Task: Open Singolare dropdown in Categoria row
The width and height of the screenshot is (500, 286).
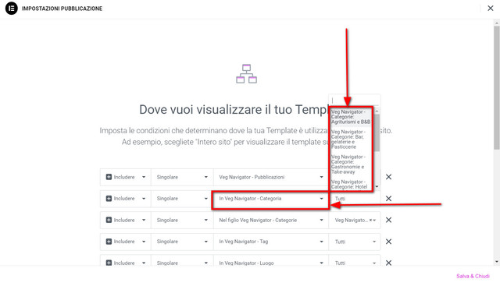Action: pos(182,199)
